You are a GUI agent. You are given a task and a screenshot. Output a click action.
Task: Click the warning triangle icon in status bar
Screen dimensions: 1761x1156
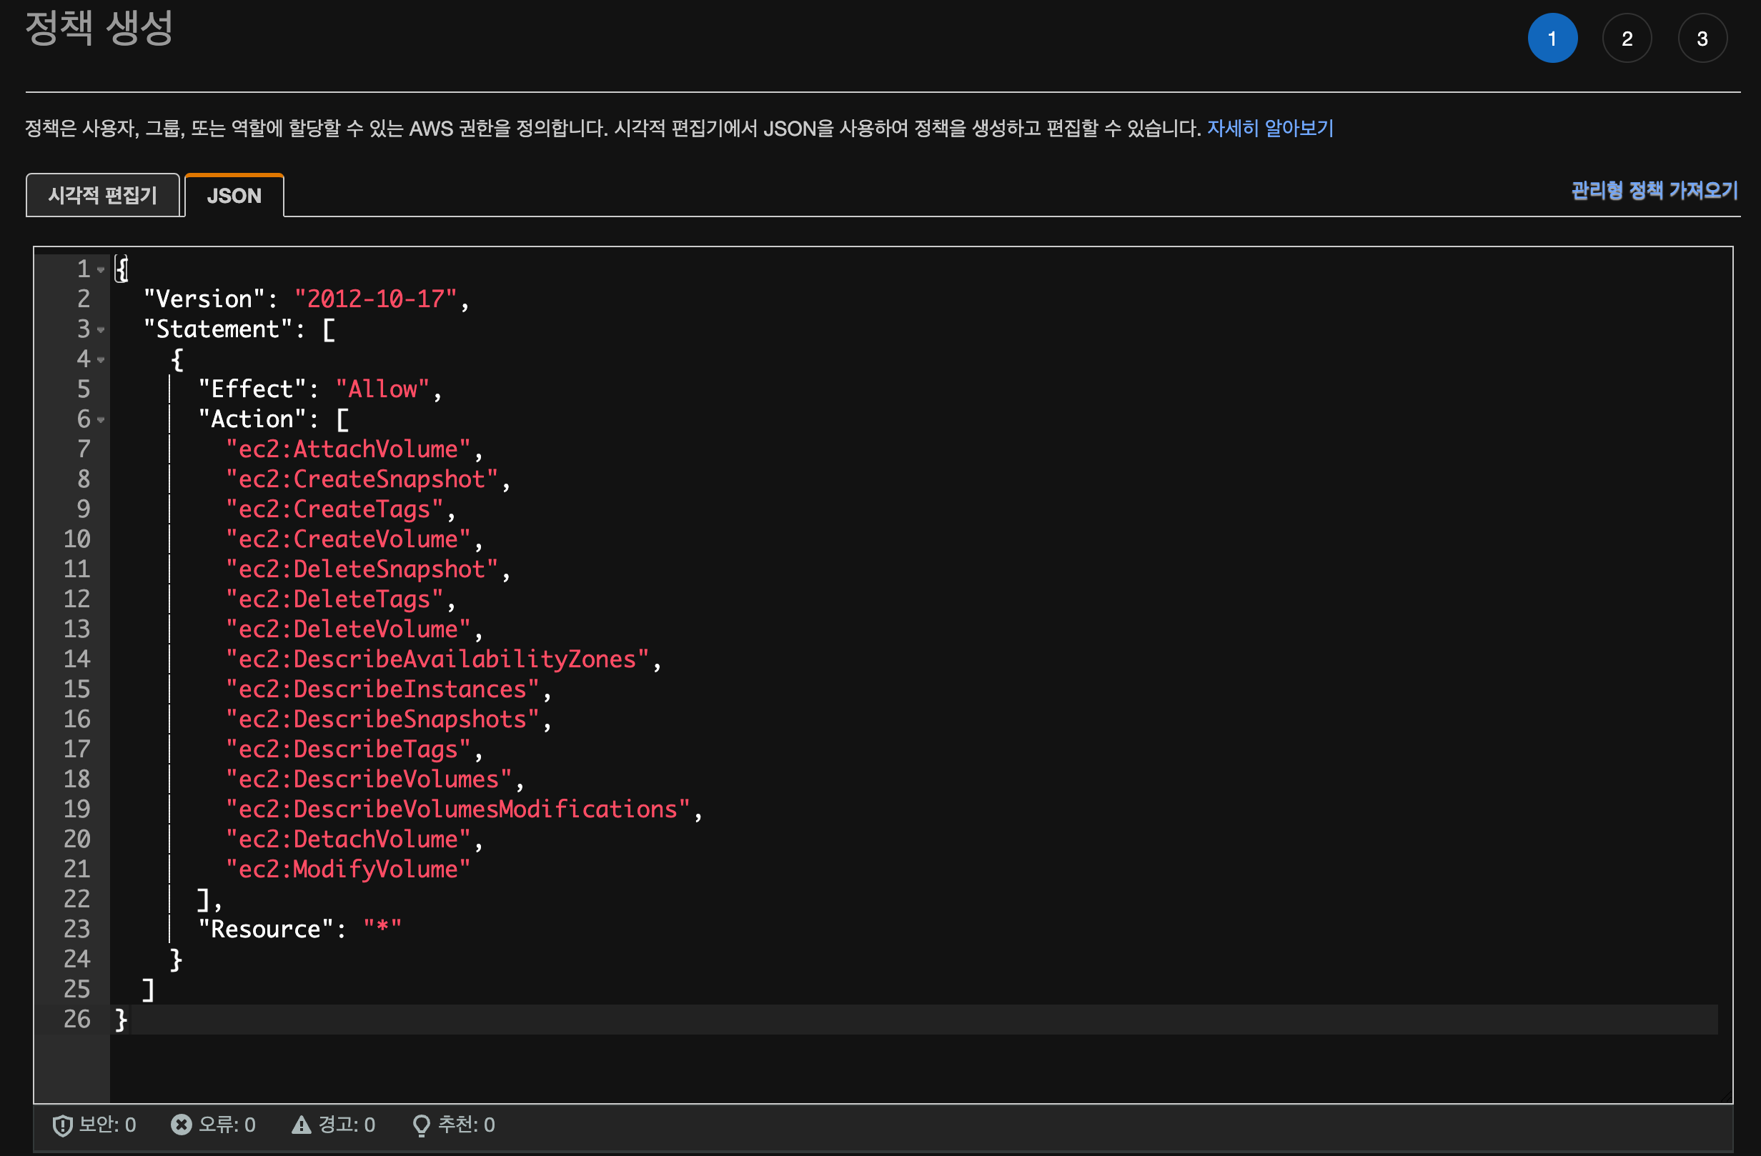click(x=301, y=1124)
